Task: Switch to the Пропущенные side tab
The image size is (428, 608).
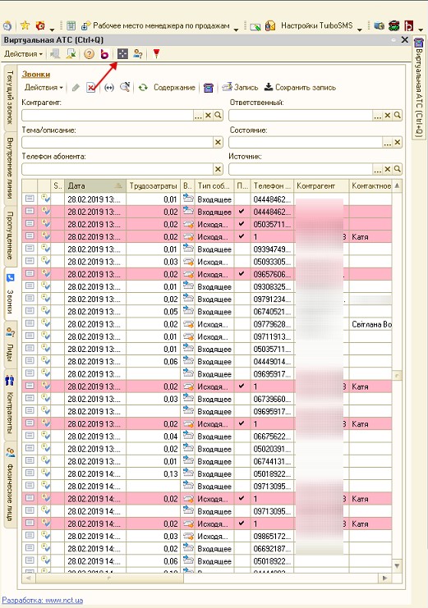Action: 10,235
